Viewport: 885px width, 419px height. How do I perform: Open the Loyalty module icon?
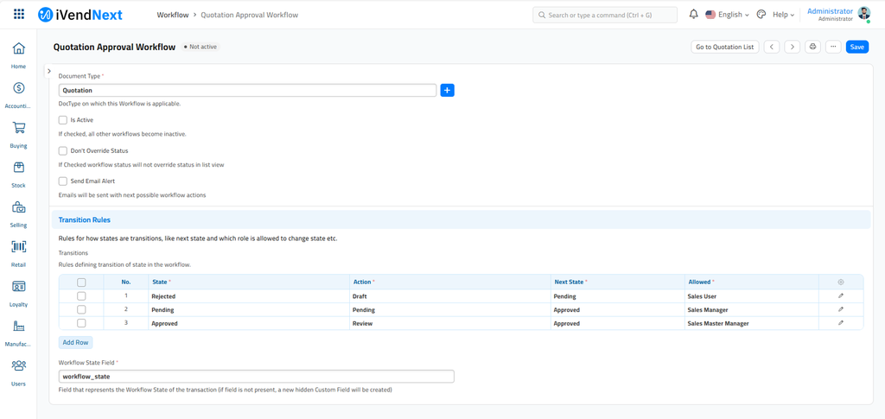(18, 287)
